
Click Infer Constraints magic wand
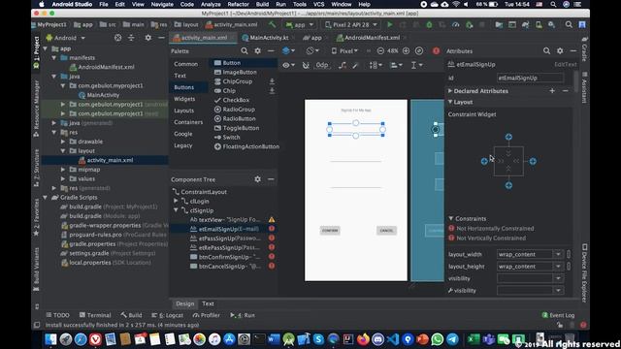click(355, 65)
